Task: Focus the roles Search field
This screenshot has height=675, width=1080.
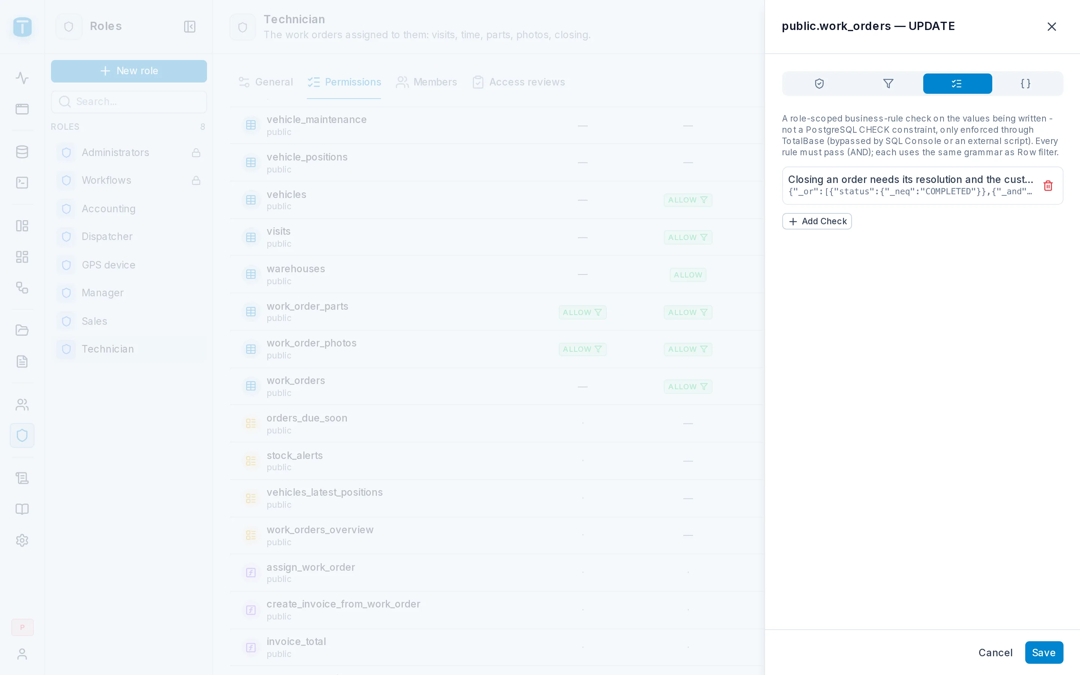Action: coord(129,102)
